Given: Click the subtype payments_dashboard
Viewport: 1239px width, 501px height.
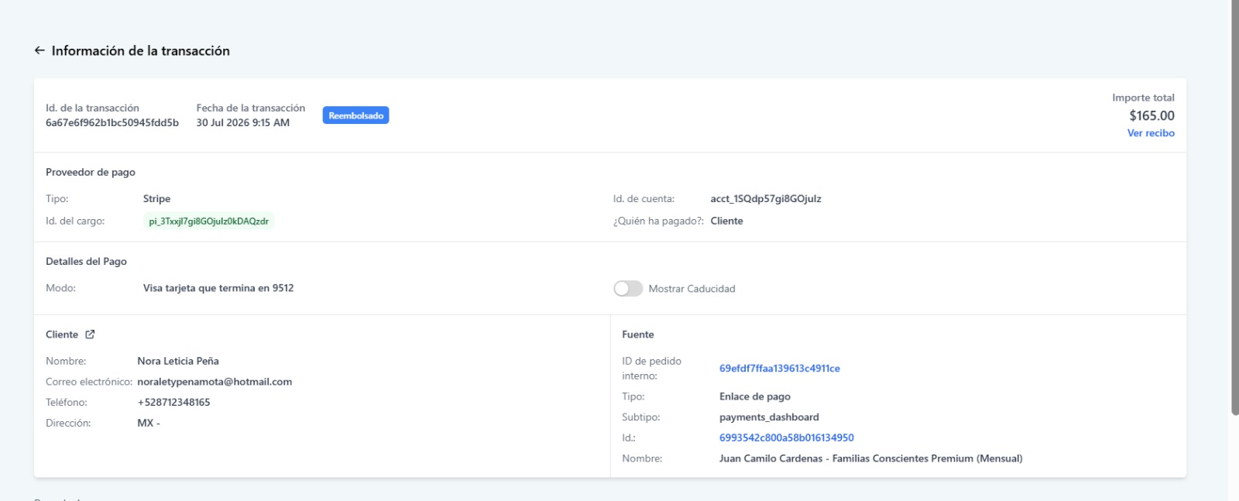Looking at the screenshot, I should pos(769,417).
